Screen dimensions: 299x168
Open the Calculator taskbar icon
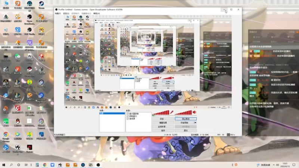point(37,165)
